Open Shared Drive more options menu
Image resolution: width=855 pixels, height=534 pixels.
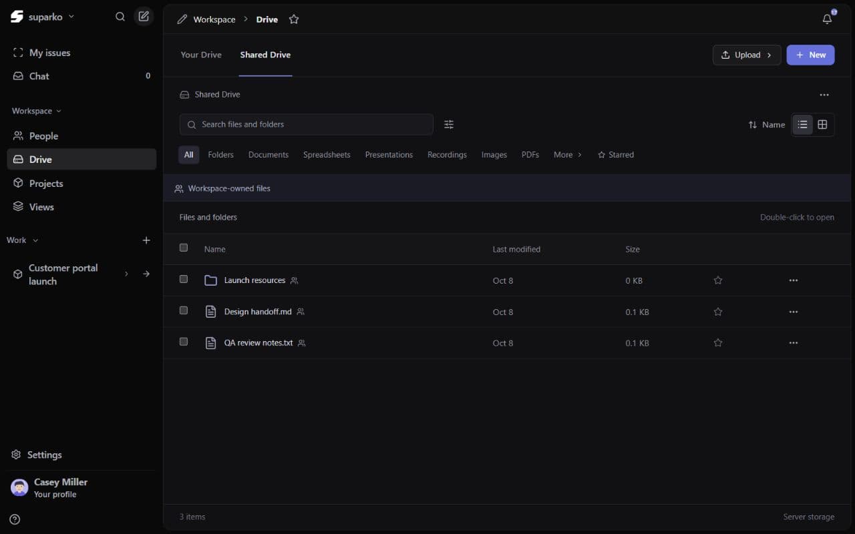(824, 95)
